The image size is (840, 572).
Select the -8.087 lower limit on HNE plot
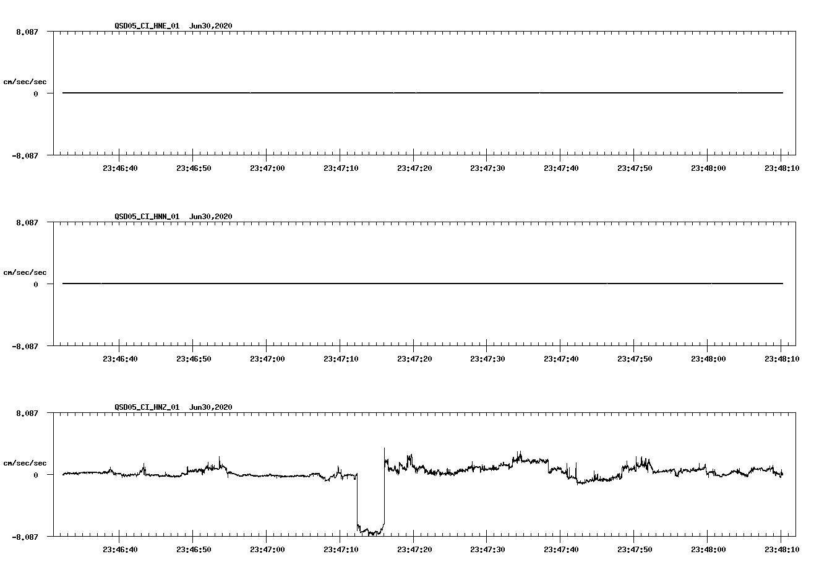25,155
